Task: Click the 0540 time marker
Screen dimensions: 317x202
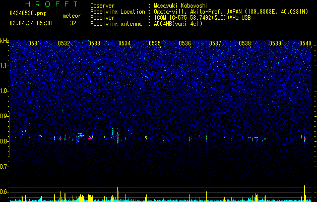Action: 305,43
